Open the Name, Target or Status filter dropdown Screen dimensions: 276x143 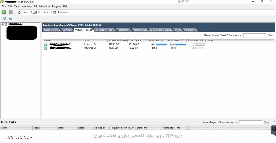[x=237, y=122]
